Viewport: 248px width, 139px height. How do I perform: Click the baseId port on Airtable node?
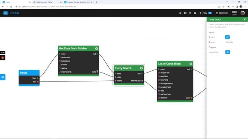60,64
